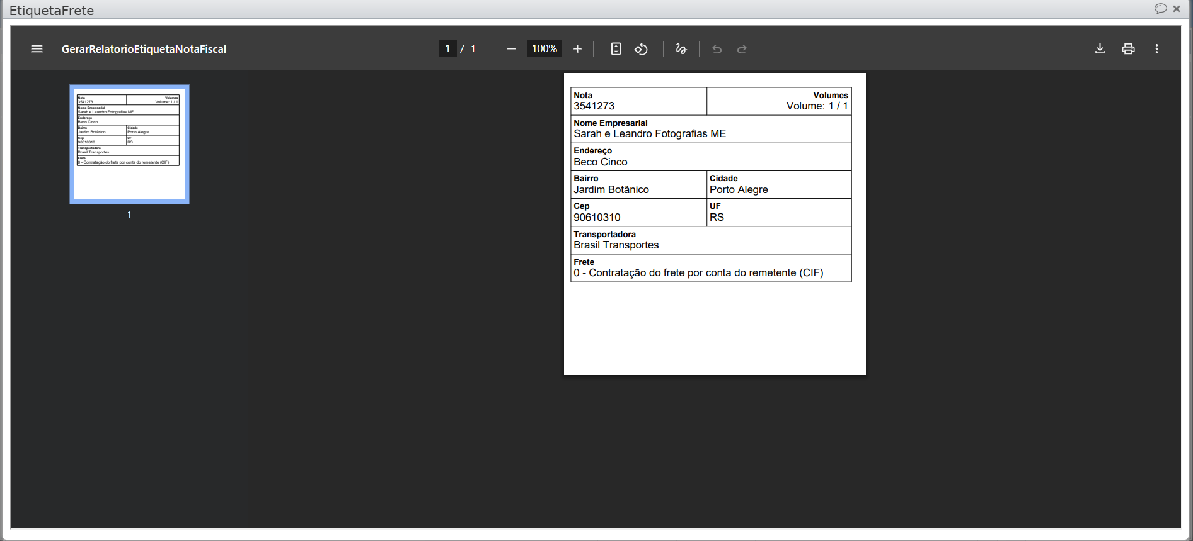
Task: Click the fit to page icon
Action: coord(616,49)
